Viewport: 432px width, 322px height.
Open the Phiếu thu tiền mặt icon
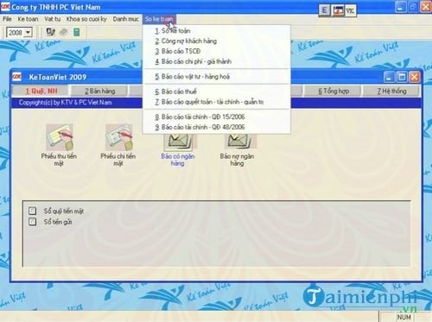tap(60, 137)
